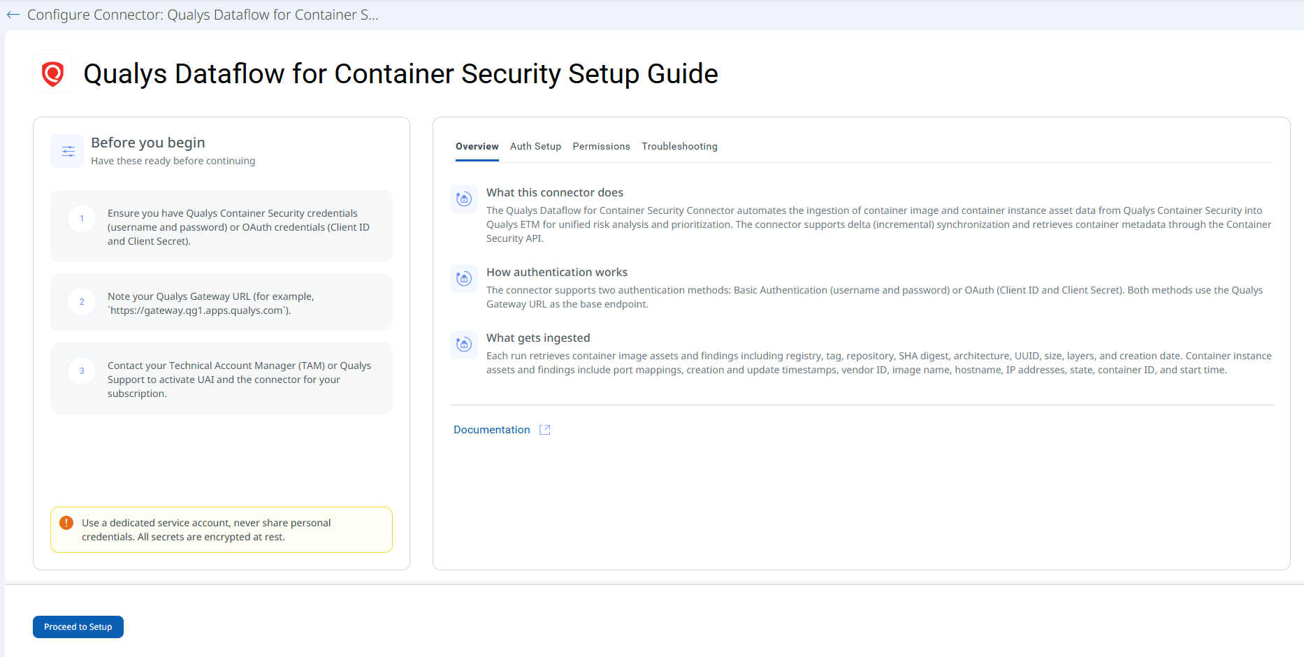Click the Qualys Container Security credentials step text
Viewport: 1304px width, 657px height.
click(x=239, y=227)
